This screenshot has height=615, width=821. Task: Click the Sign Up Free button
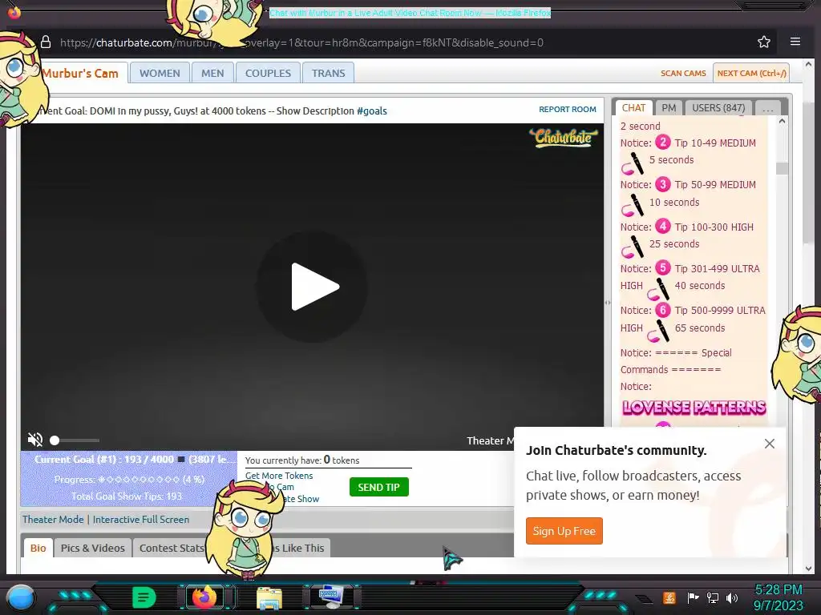[564, 531]
